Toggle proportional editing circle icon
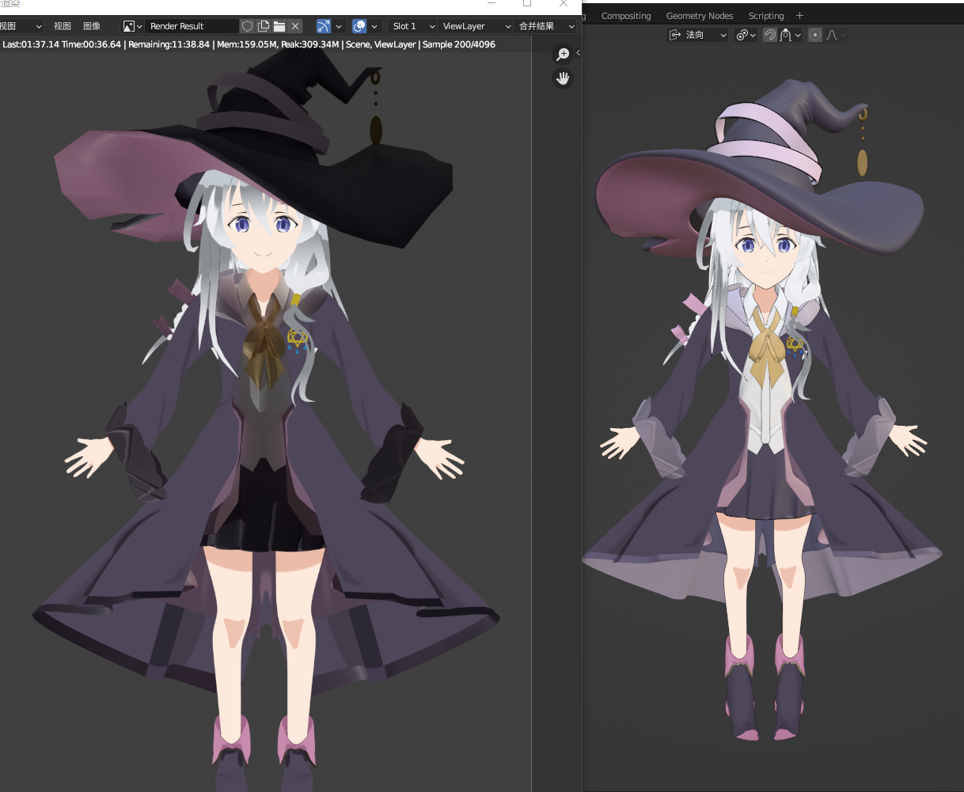Image resolution: width=964 pixels, height=792 pixels. 815,35
